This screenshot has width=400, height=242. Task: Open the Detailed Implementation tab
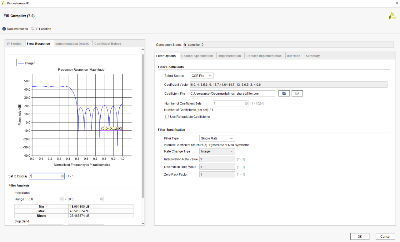pos(264,56)
